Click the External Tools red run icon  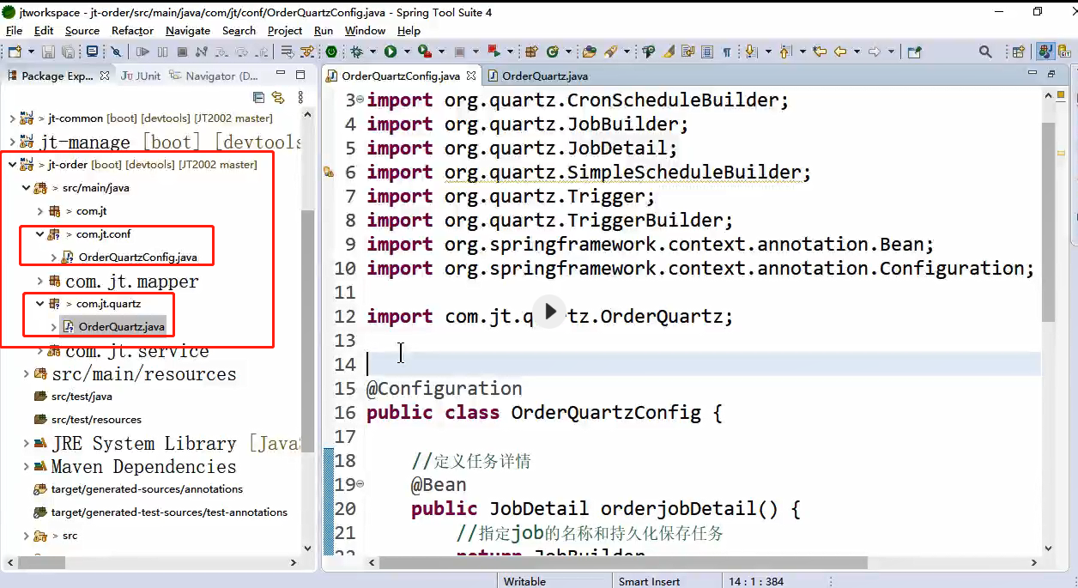pos(424,52)
